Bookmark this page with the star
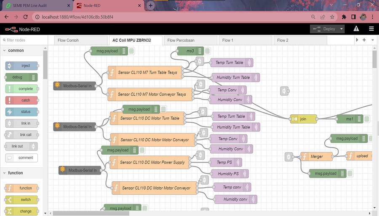 (332, 17)
